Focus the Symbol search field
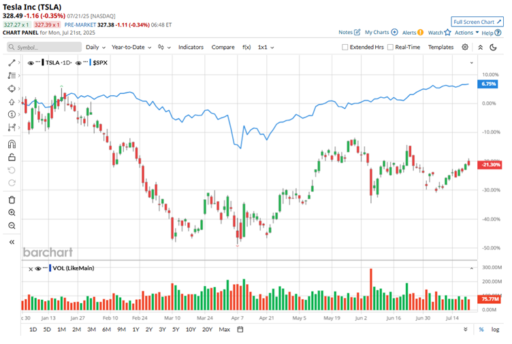This screenshot has width=512, height=344. click(44, 48)
